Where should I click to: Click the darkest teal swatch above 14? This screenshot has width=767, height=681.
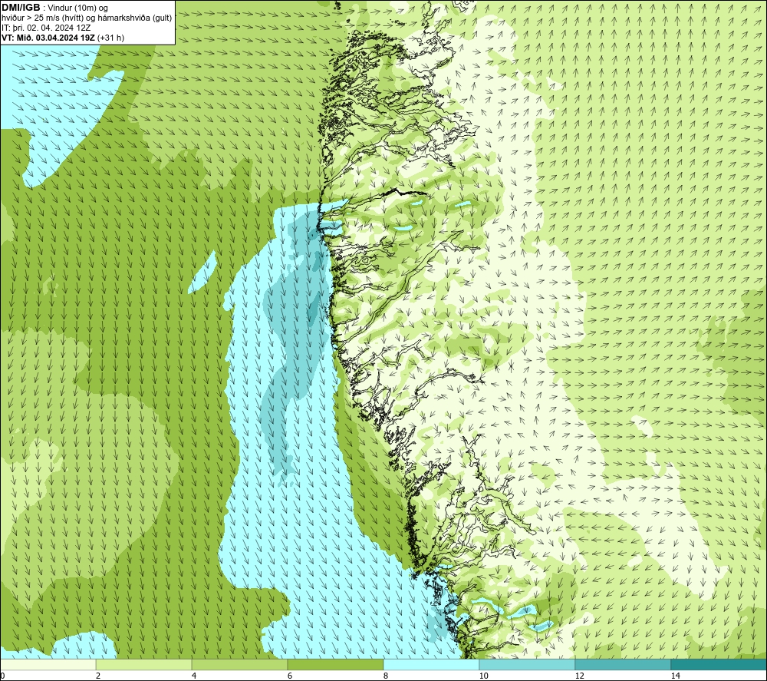(x=719, y=665)
